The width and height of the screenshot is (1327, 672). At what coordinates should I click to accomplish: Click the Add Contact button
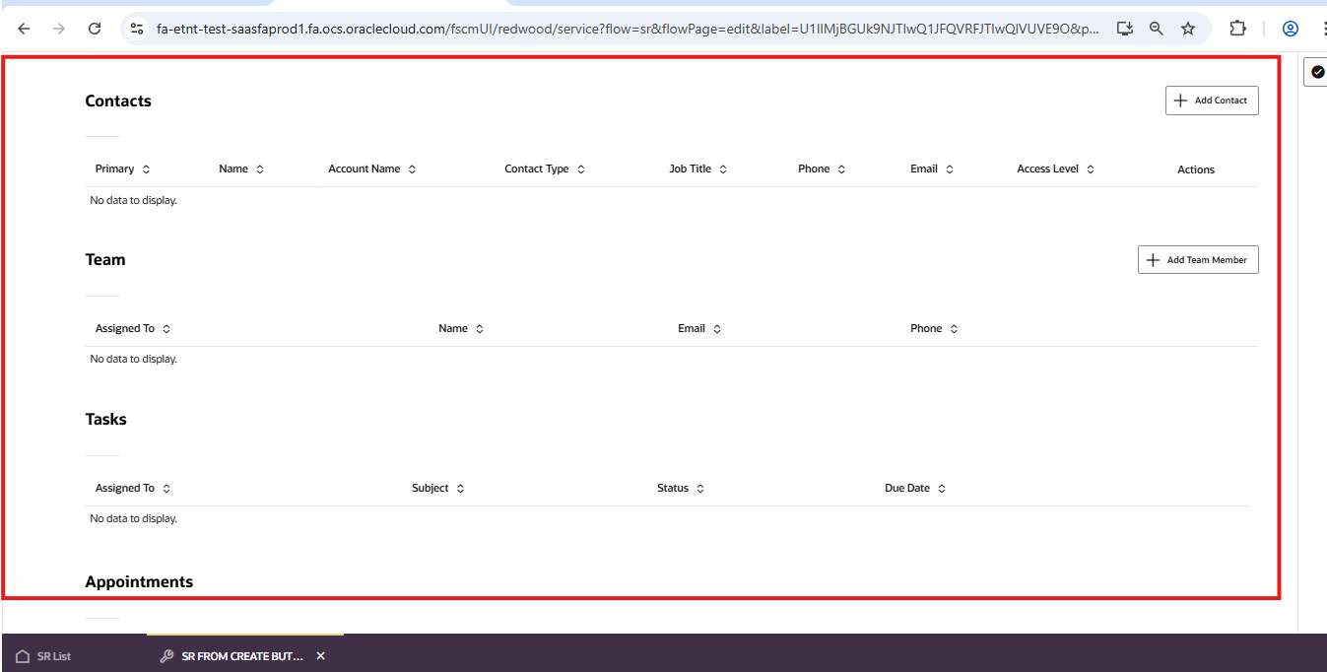click(x=1212, y=100)
